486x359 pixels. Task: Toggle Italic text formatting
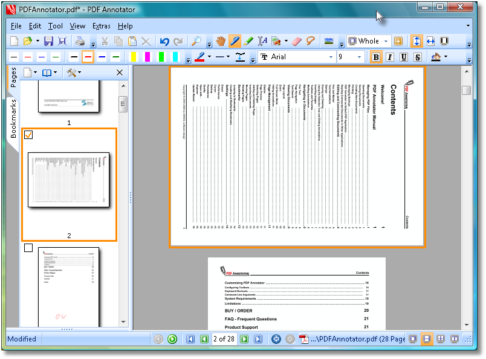coord(390,57)
